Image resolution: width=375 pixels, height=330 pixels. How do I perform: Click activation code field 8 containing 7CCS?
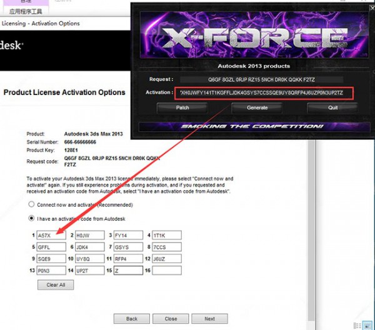coord(167,247)
